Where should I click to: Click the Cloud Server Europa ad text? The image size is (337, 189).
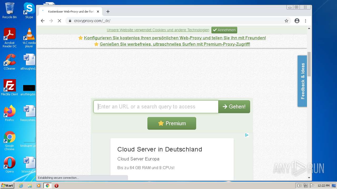coord(138,159)
